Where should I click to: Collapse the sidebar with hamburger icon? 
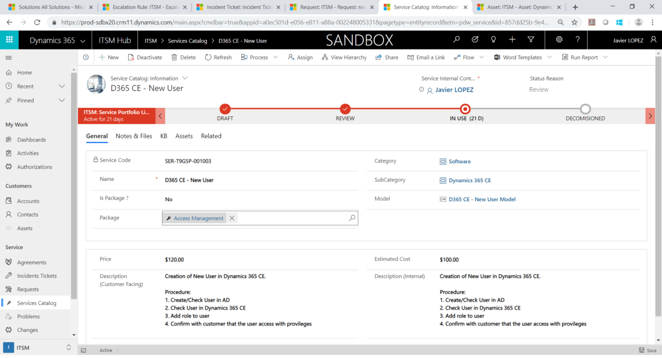8,57
